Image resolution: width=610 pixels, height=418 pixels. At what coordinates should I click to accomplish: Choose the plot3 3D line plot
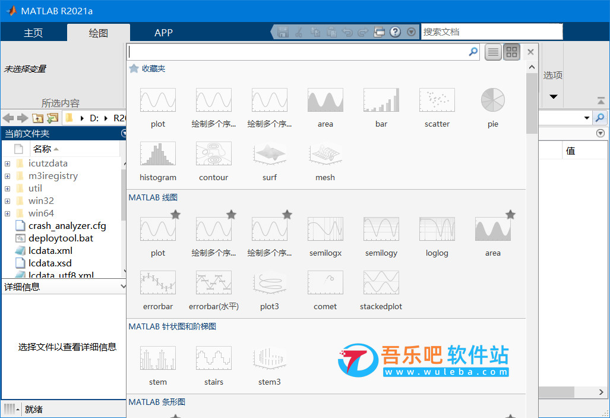269,290
